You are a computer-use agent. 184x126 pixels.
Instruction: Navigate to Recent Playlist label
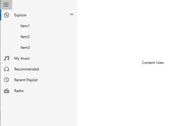point(26,80)
